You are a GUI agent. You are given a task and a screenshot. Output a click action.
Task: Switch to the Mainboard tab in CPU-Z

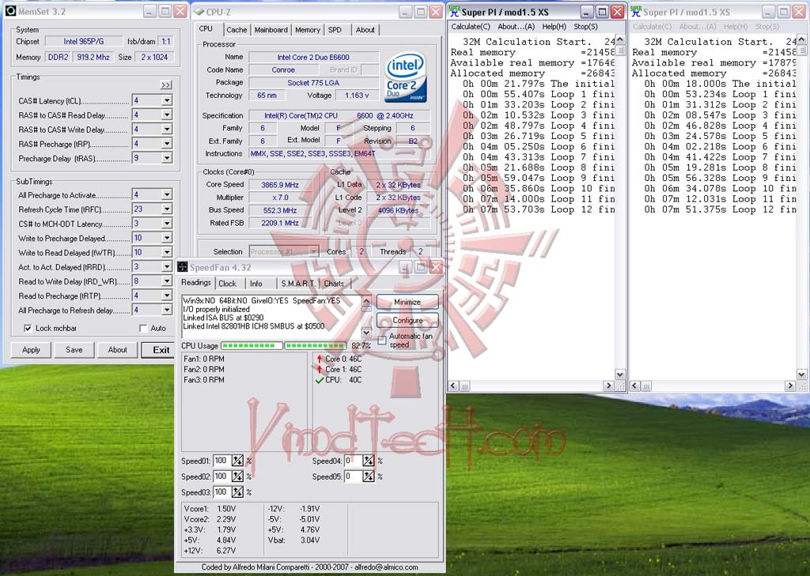271,30
